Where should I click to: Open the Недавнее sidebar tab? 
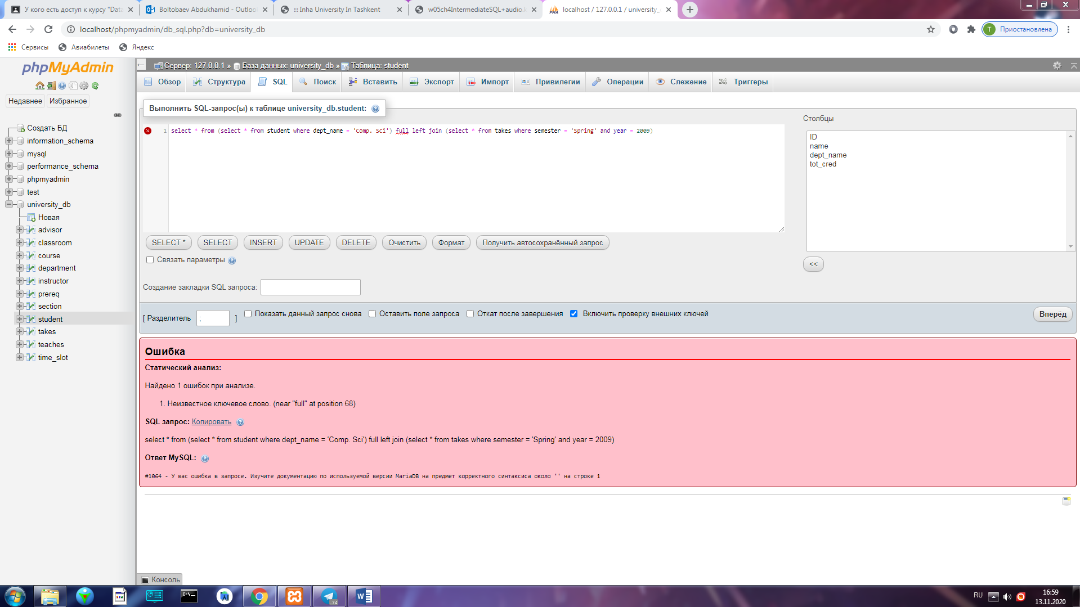[x=25, y=101]
